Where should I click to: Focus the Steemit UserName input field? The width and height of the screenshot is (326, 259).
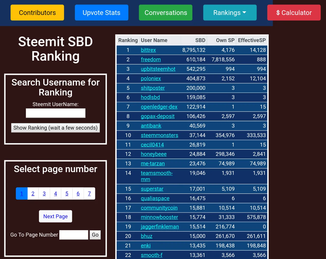pyautogui.click(x=56, y=113)
